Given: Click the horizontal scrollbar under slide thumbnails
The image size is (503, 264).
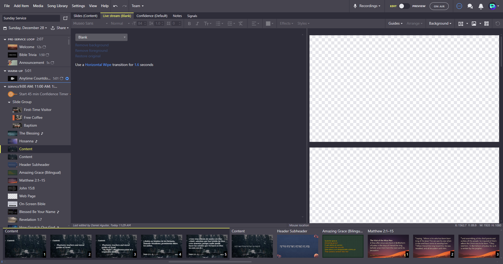Looking at the screenshot, I should [210, 262].
